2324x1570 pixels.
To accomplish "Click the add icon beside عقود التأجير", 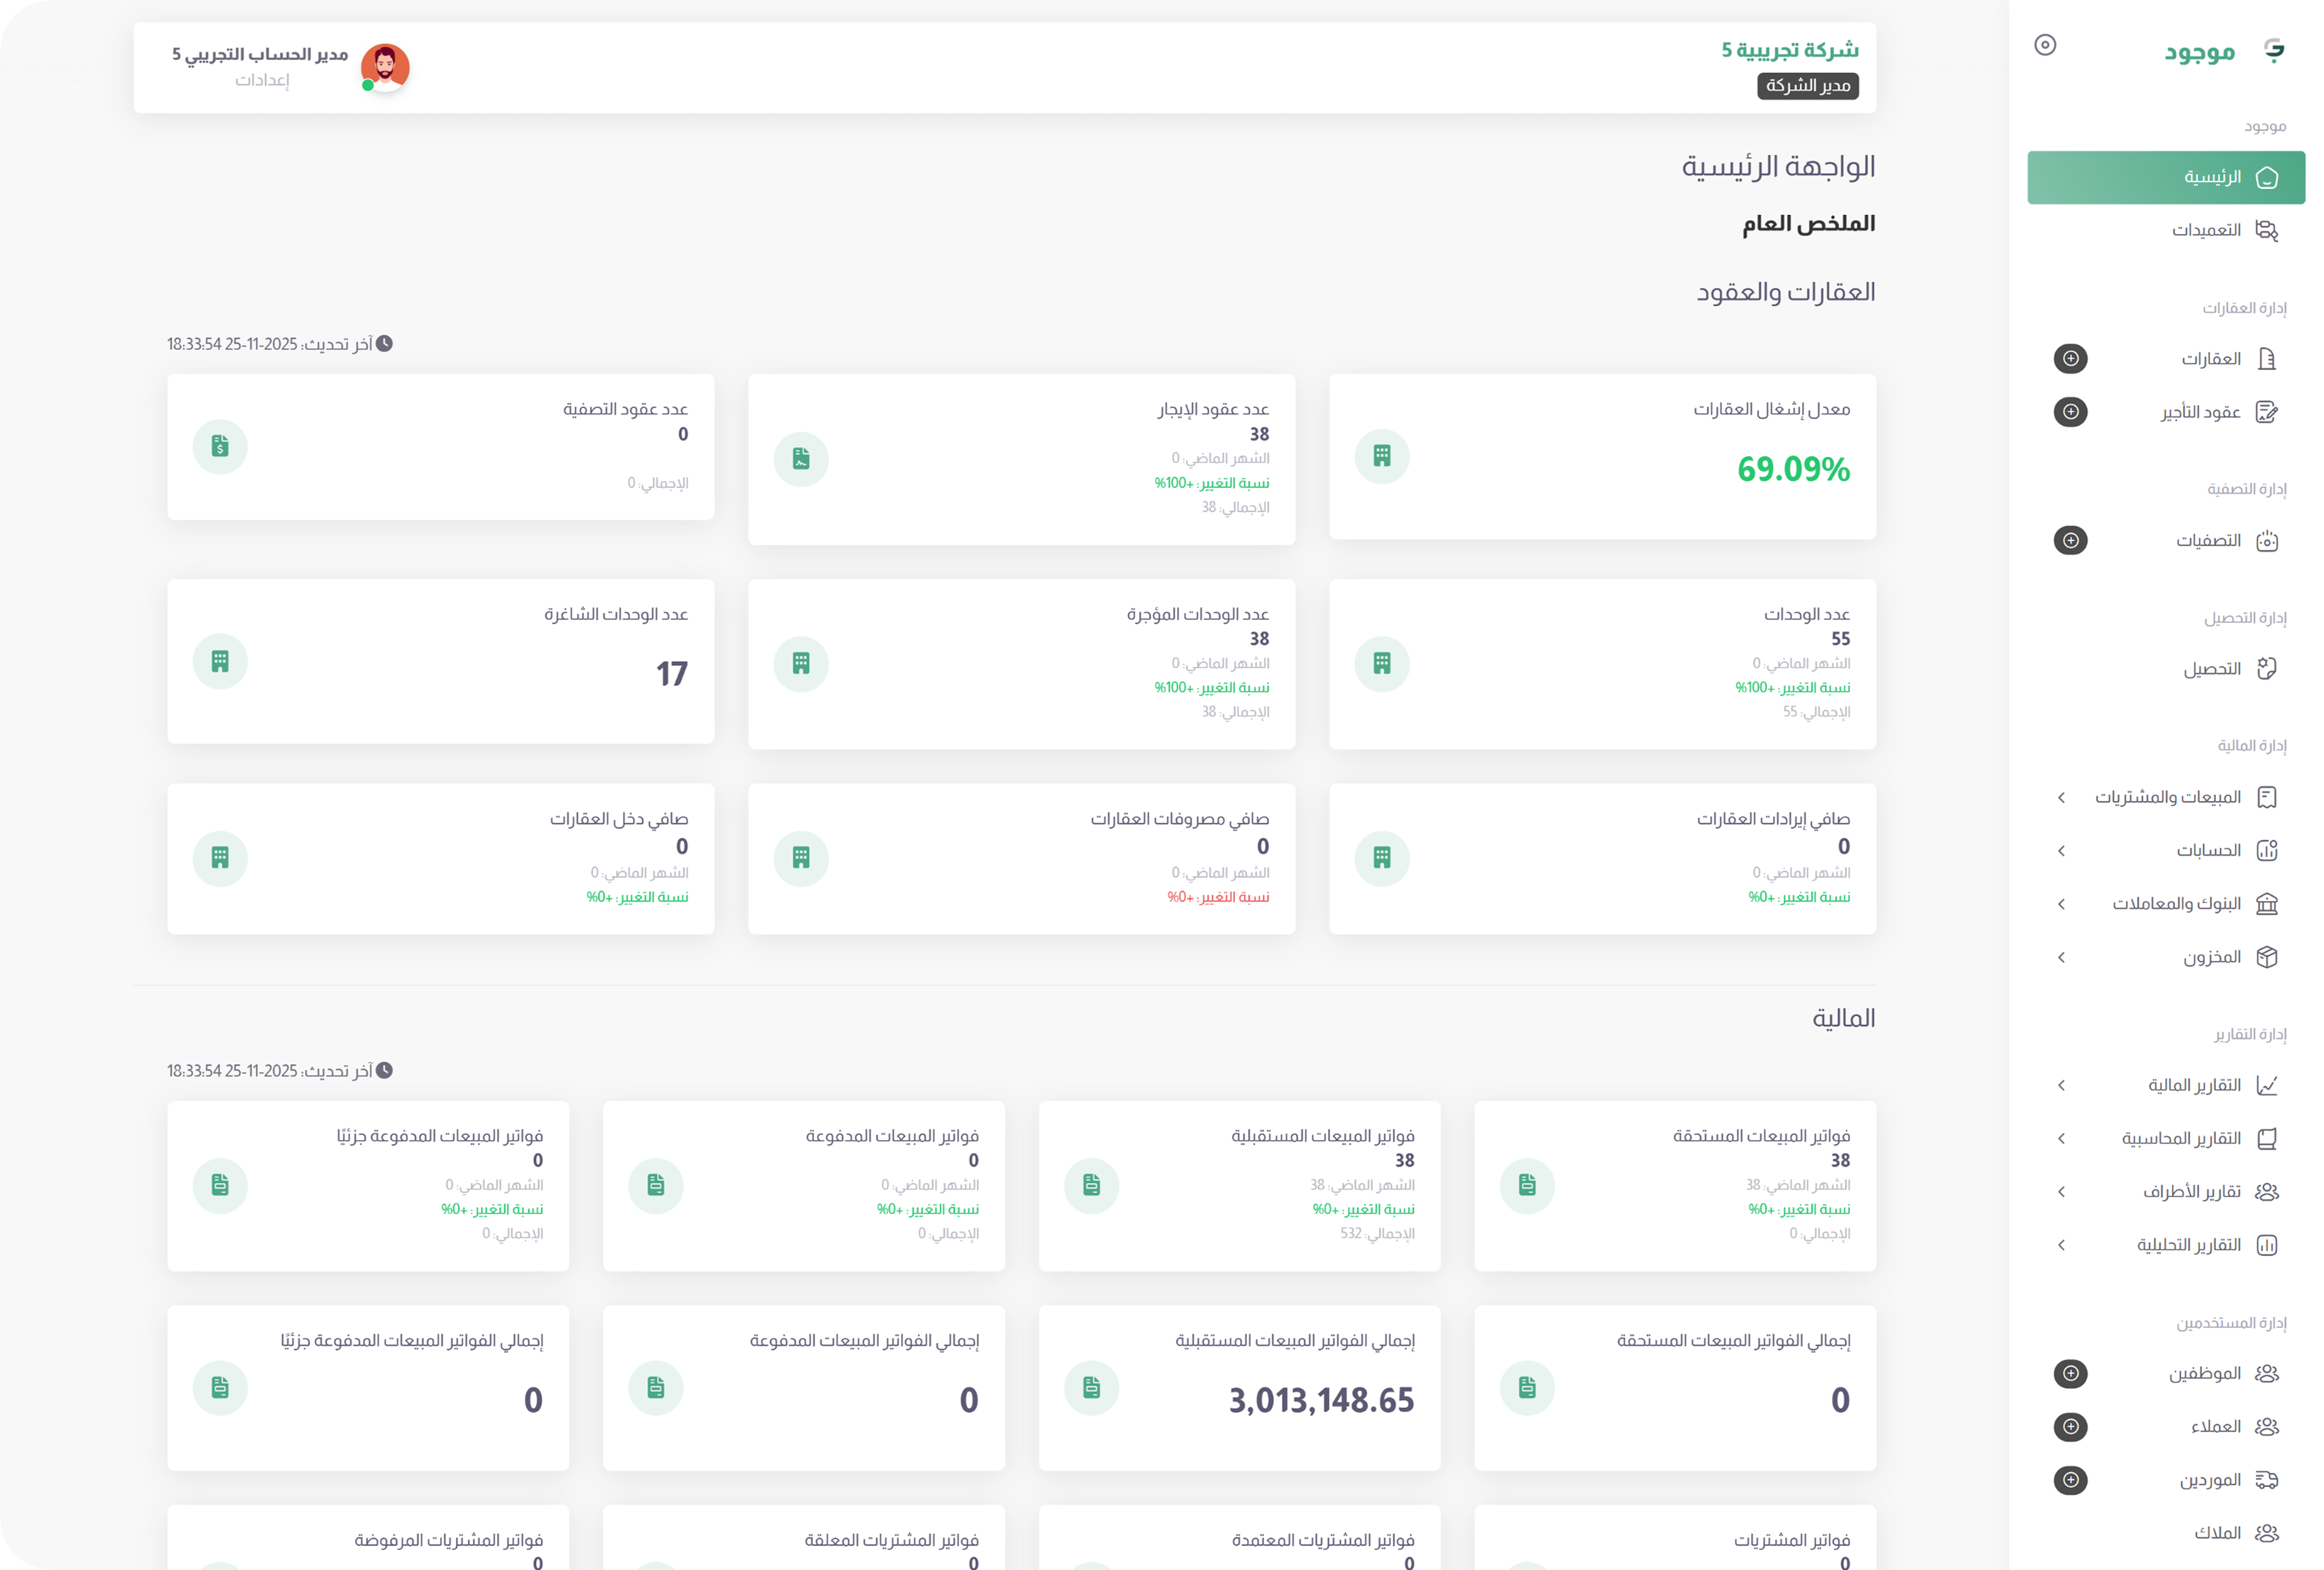I will coord(2071,412).
